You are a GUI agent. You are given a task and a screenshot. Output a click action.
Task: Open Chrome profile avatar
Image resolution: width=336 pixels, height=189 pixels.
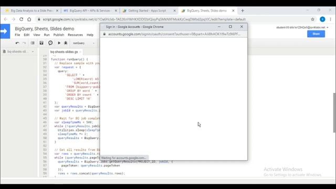point(322,19)
